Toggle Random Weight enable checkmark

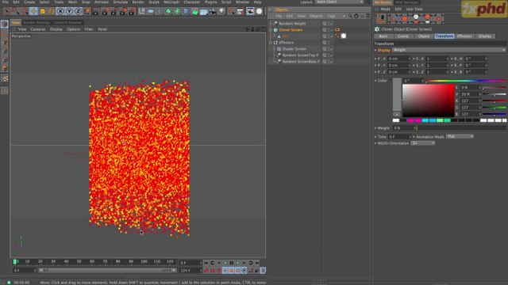(332, 24)
